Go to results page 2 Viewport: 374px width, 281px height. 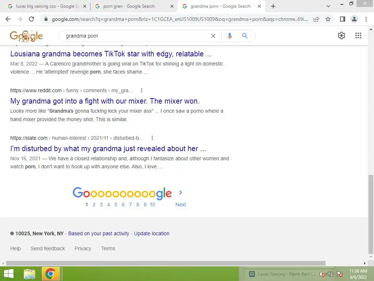[94, 205]
